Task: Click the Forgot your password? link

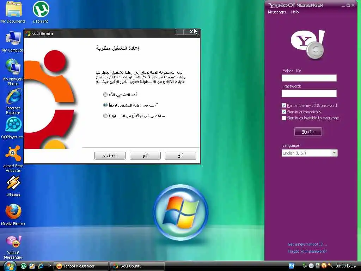Action: pos(307,251)
